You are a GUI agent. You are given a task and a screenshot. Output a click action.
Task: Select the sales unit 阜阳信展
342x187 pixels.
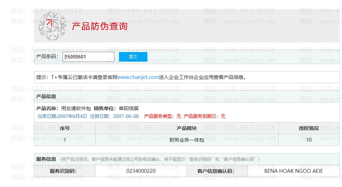(x=129, y=108)
